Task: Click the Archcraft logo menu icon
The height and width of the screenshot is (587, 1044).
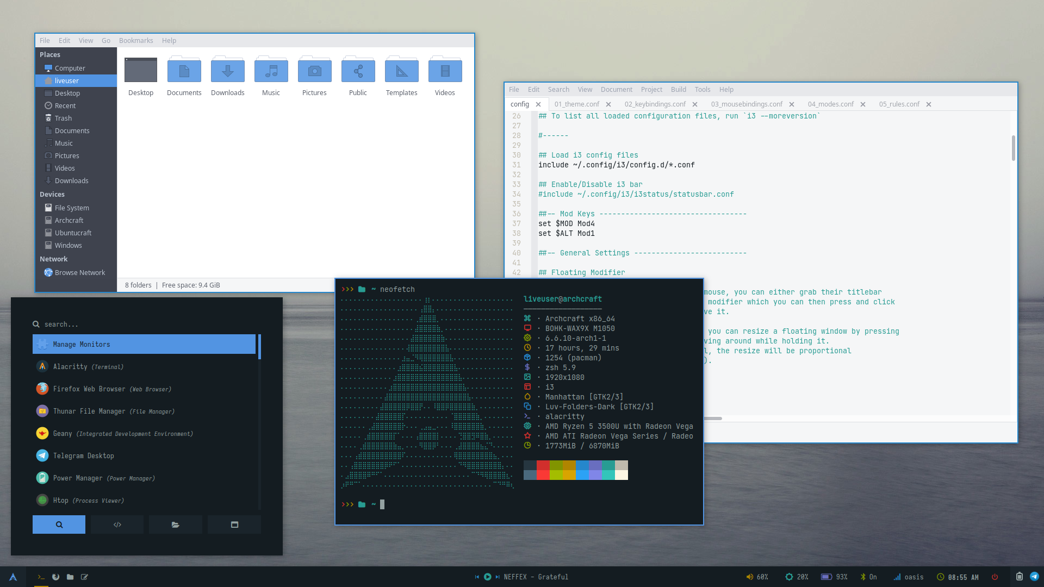Action: 13,577
